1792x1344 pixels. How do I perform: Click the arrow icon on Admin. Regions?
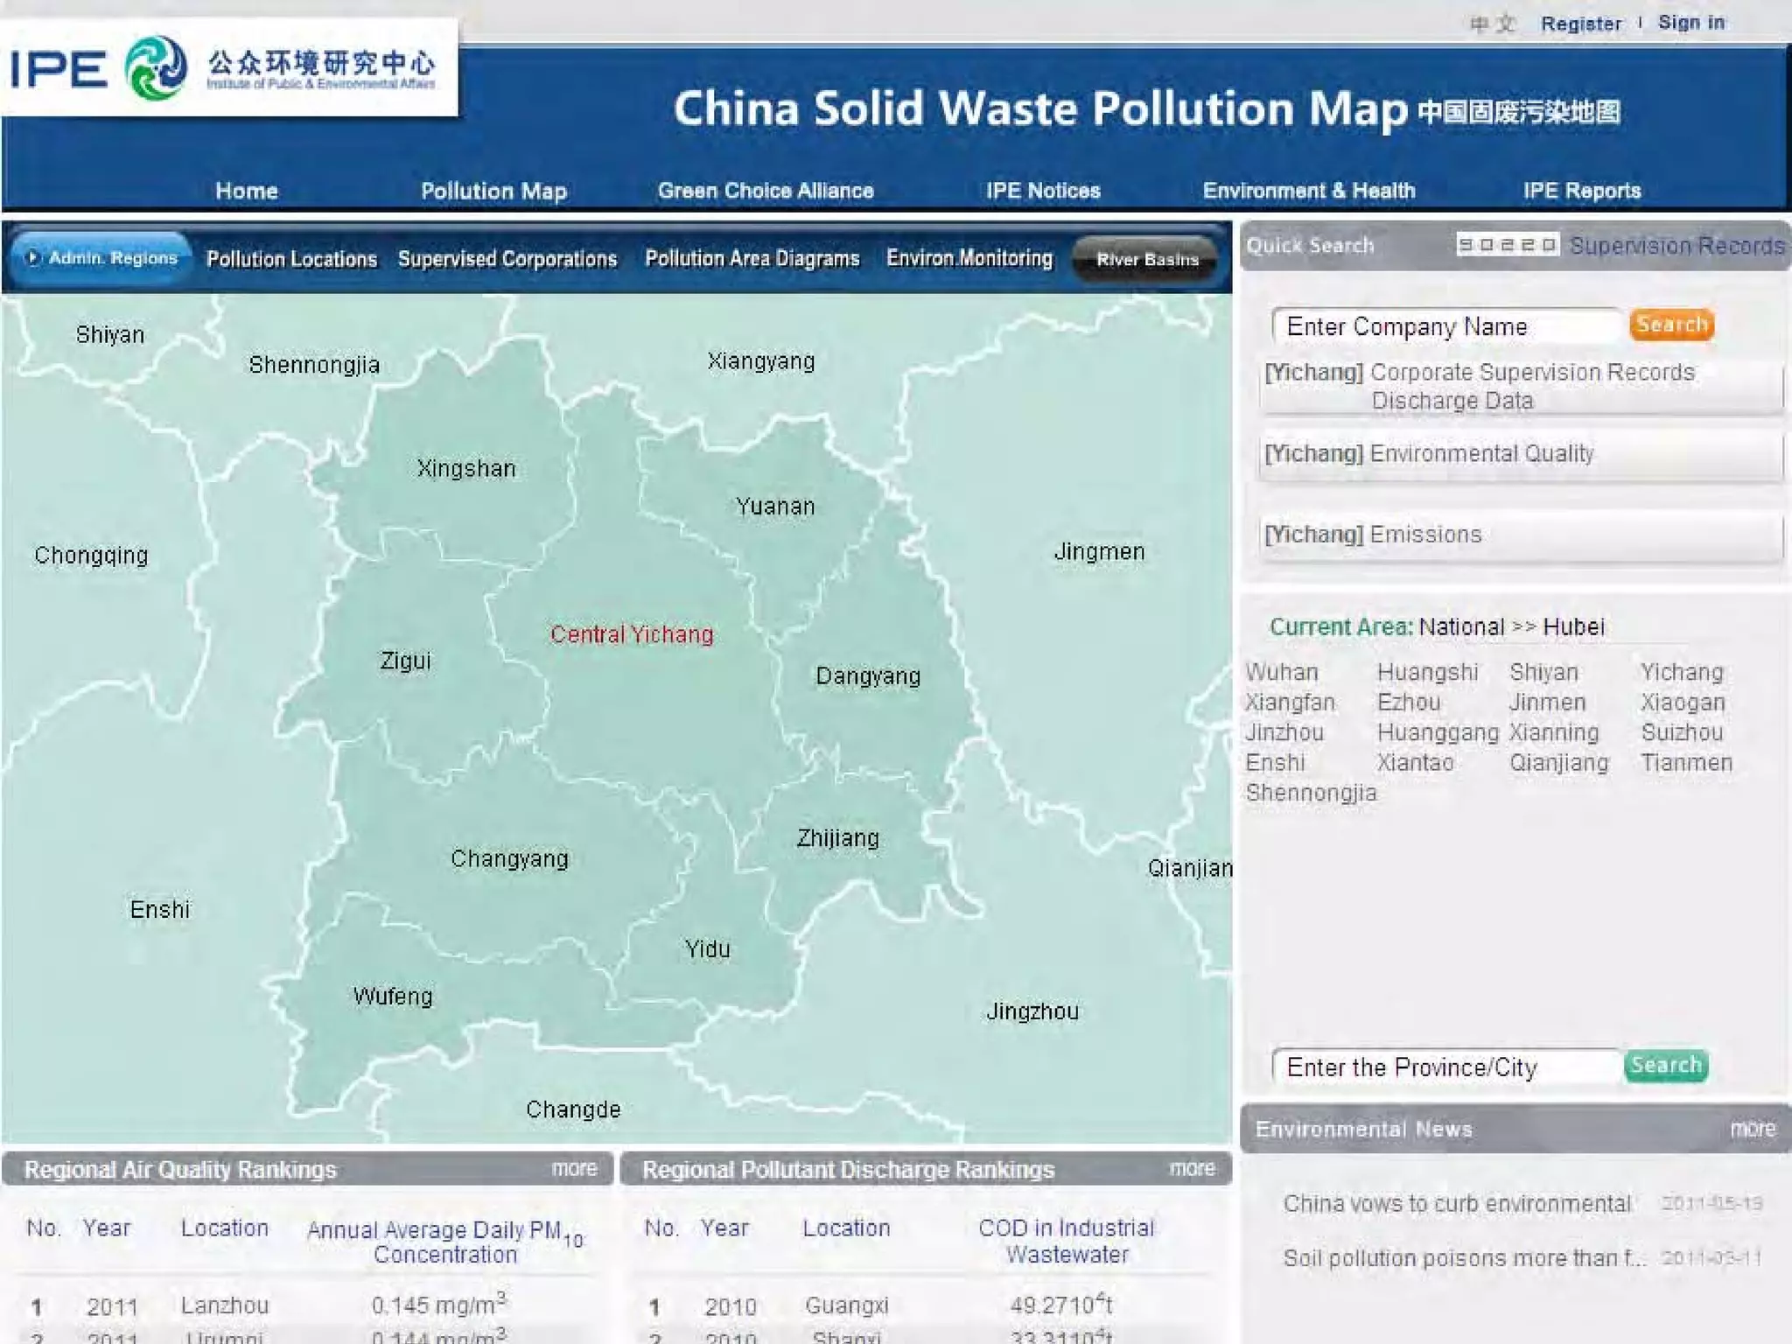coord(33,257)
